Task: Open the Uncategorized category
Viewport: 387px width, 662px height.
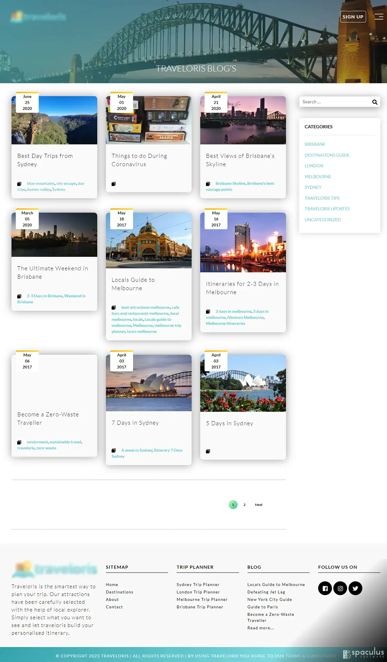Action: coord(322,220)
